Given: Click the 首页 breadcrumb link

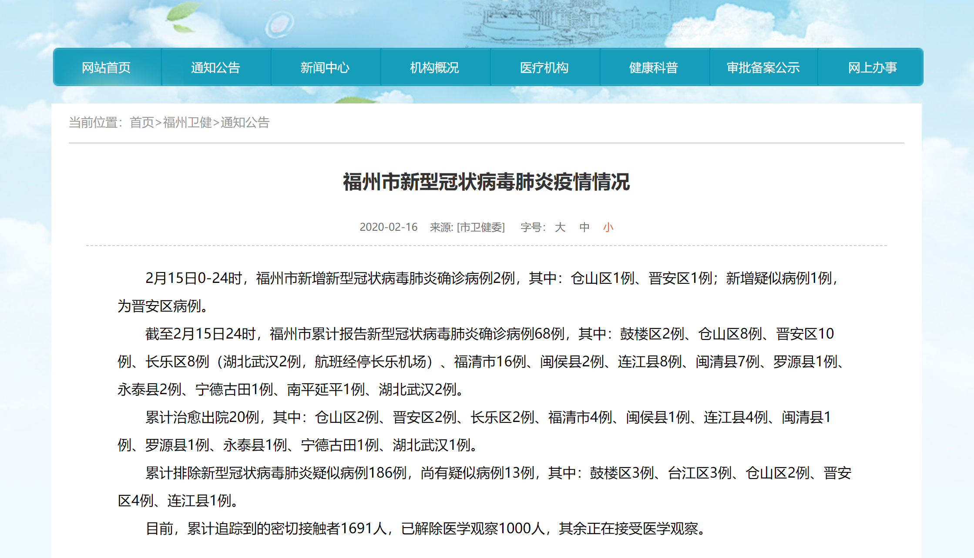Looking at the screenshot, I should point(142,123).
